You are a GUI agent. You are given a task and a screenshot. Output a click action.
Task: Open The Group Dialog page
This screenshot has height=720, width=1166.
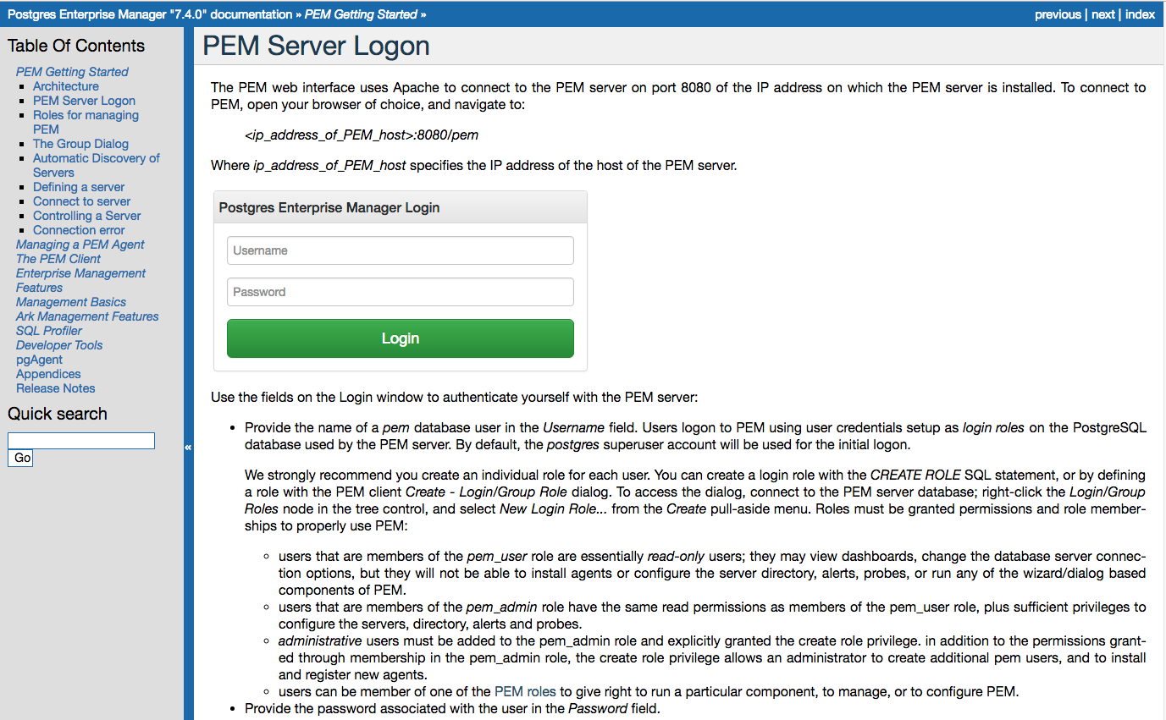click(80, 143)
